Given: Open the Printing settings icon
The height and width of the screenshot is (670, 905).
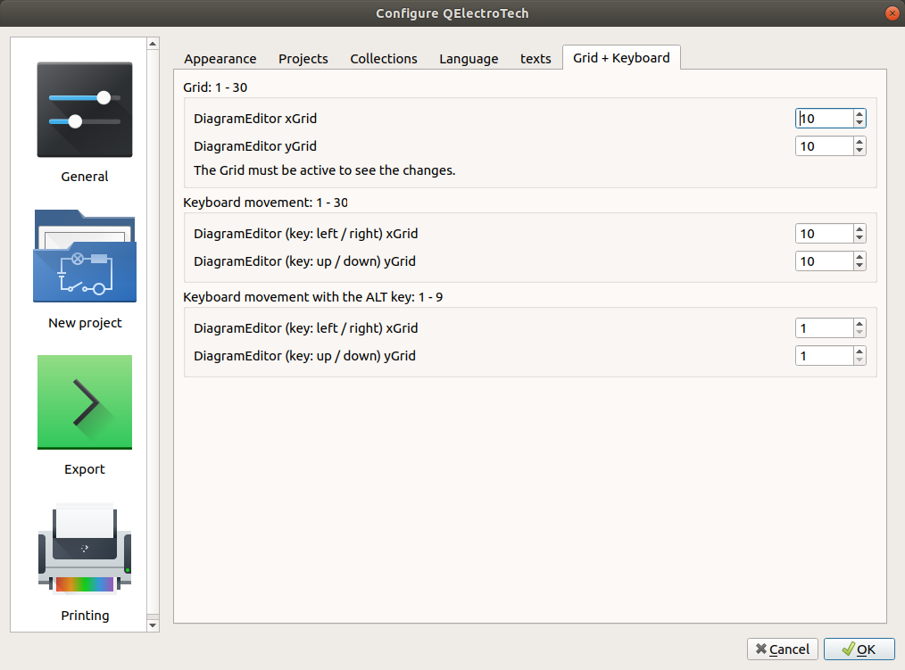Looking at the screenshot, I should point(85,549).
